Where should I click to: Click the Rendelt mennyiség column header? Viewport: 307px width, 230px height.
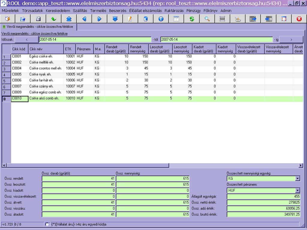click(x=139, y=49)
